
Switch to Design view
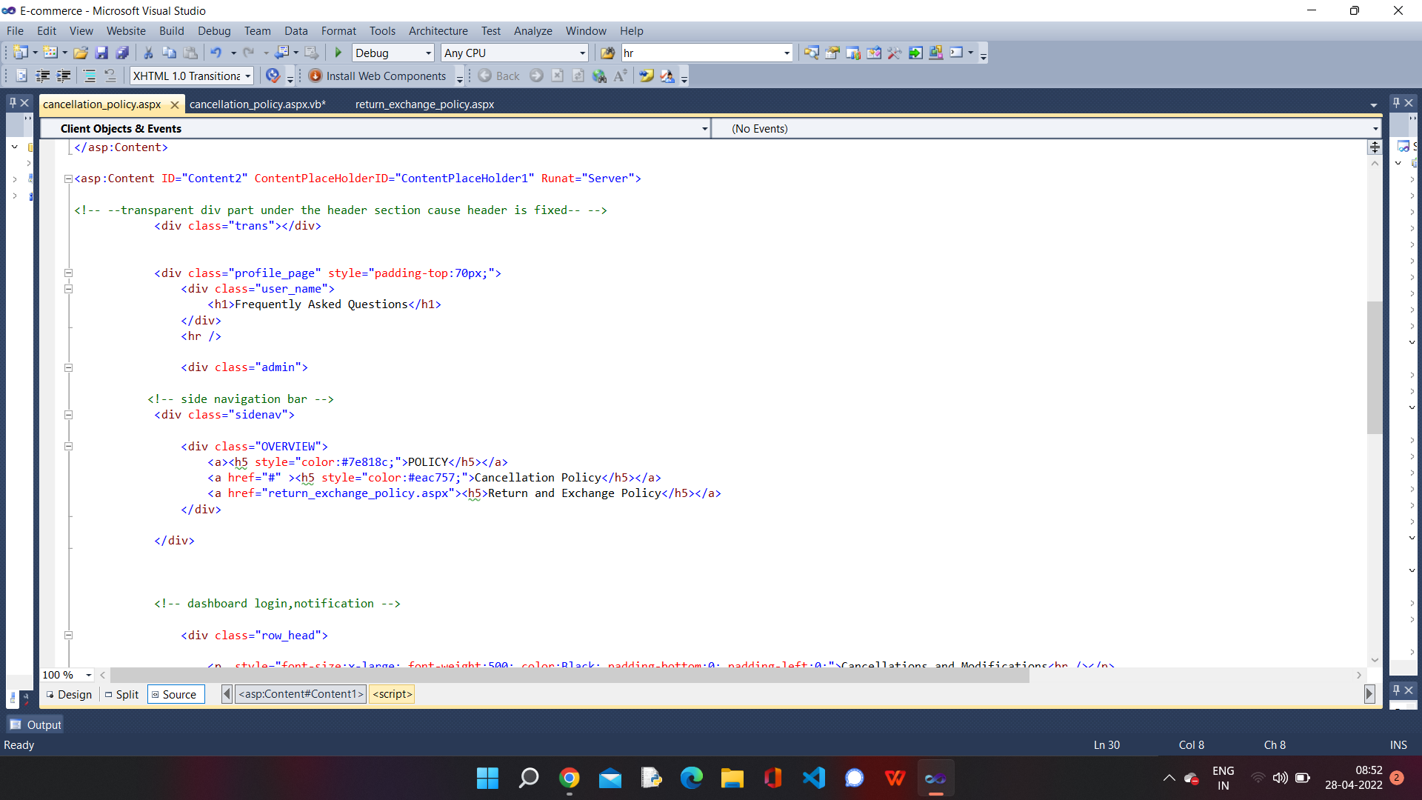point(69,694)
